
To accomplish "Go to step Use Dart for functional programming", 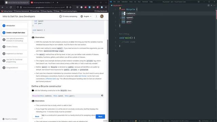I will [14, 61].
